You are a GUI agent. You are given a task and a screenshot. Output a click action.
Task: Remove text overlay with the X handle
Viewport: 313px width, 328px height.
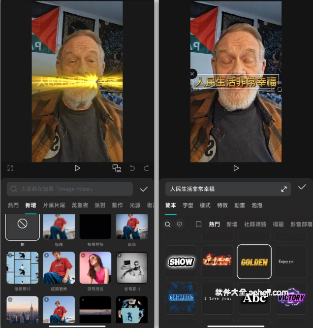click(193, 74)
